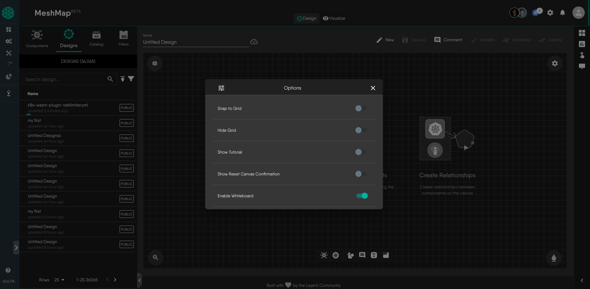This screenshot has width=590, height=289.
Task: Disable the Enable Whiteboard toggle
Action: [x=362, y=196]
